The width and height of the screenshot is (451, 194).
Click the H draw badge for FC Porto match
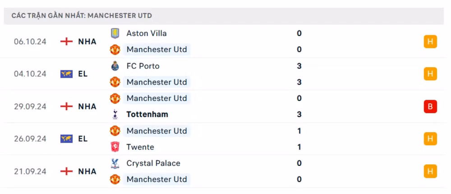[x=430, y=74]
